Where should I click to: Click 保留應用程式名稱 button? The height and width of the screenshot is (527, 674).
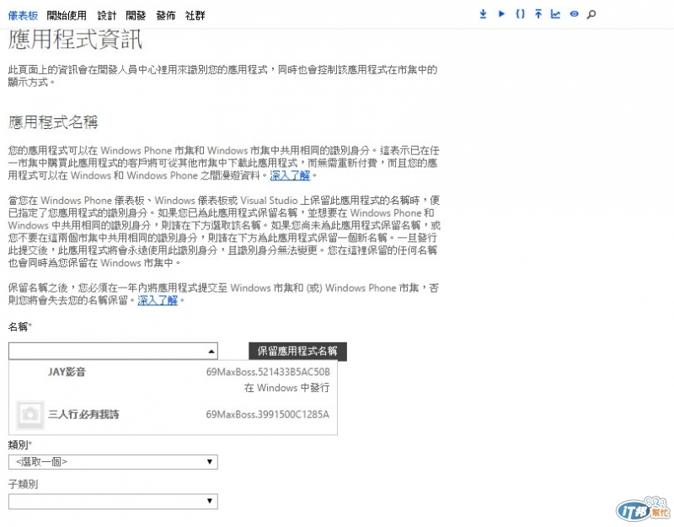(x=297, y=351)
